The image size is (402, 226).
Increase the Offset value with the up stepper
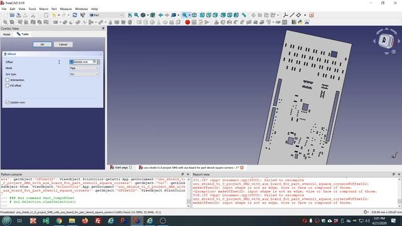click(x=98, y=61)
